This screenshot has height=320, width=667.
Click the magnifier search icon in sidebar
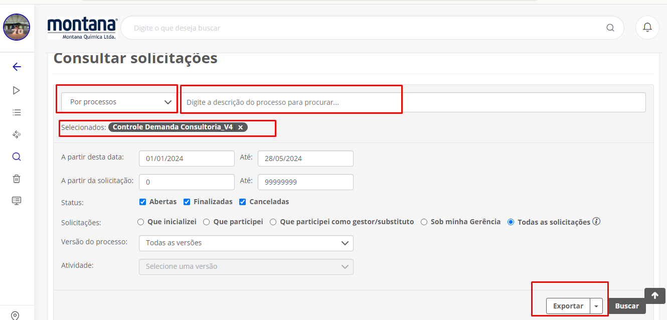point(17,156)
